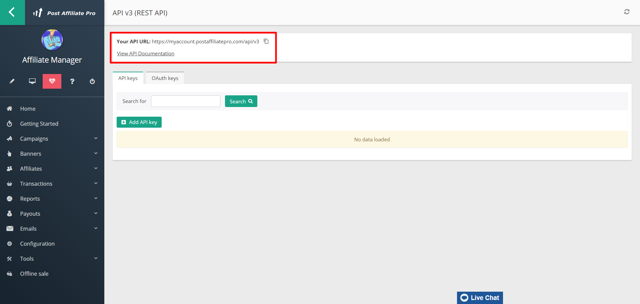Open help via the question mark icon

coord(72,81)
